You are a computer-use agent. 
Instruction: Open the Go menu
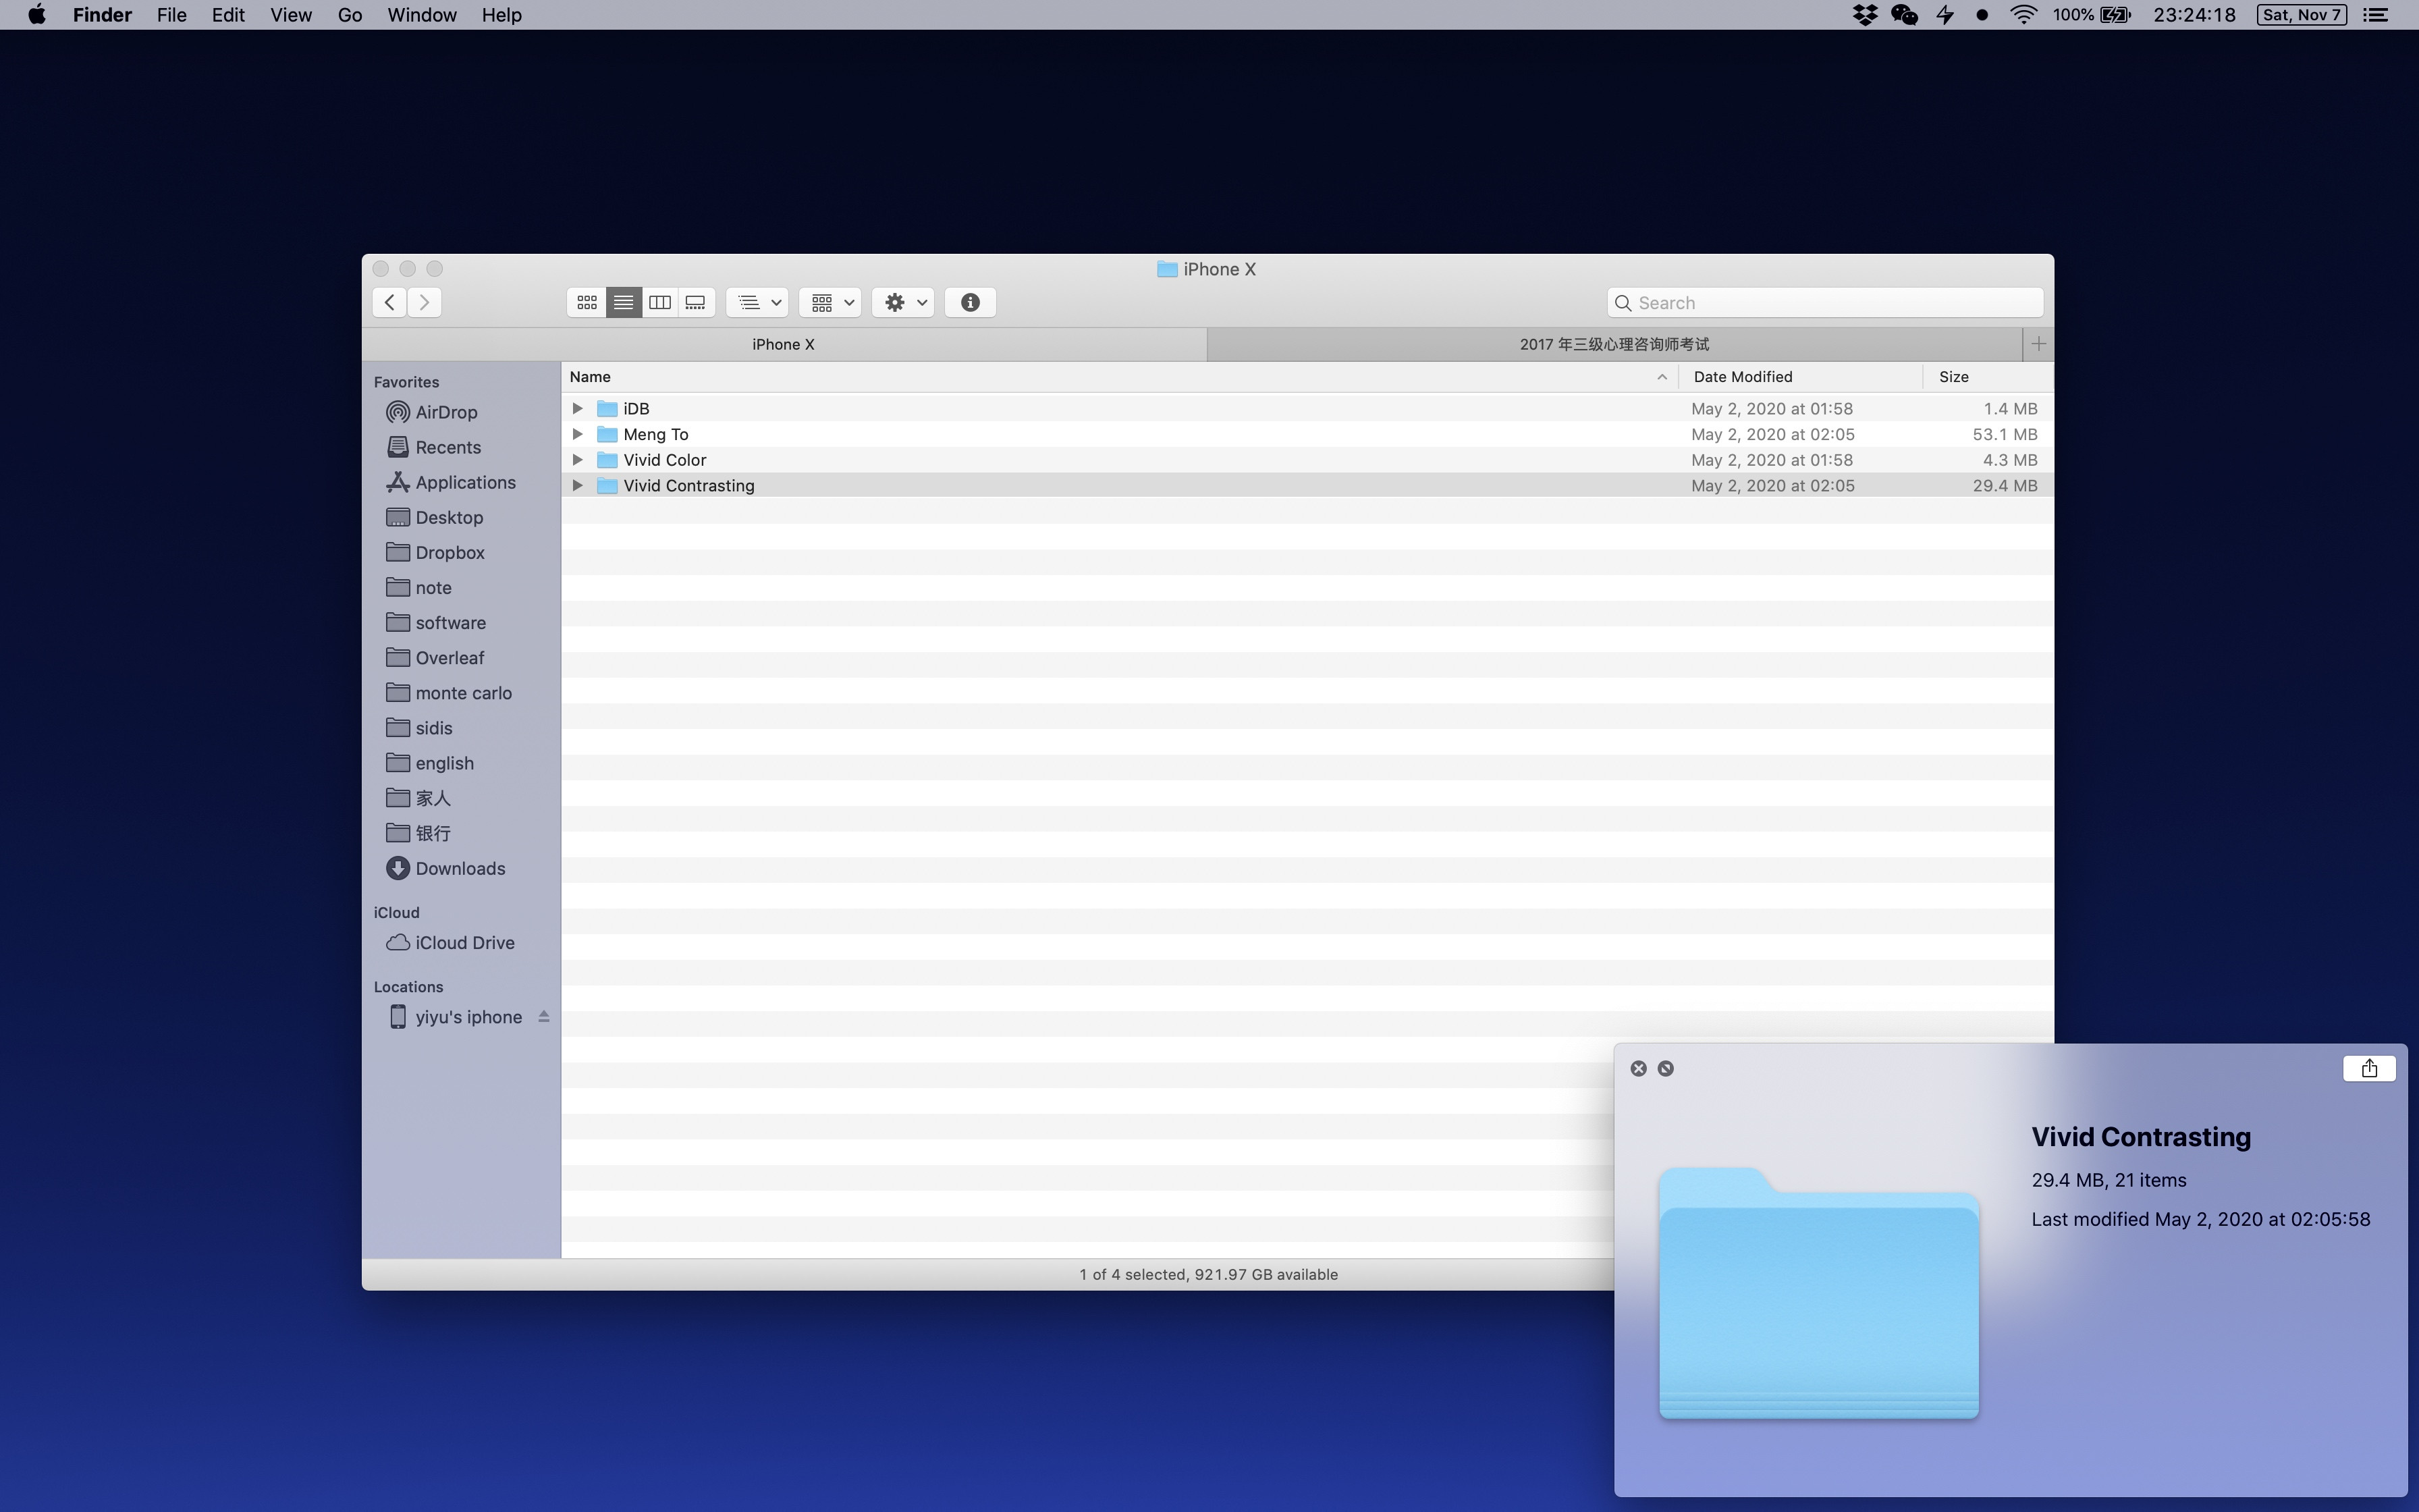click(x=349, y=15)
